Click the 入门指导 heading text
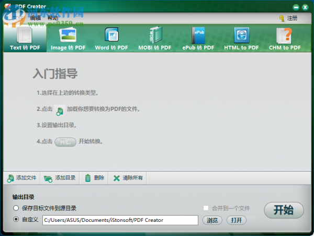The width and height of the screenshot is (314, 236). click(x=55, y=74)
